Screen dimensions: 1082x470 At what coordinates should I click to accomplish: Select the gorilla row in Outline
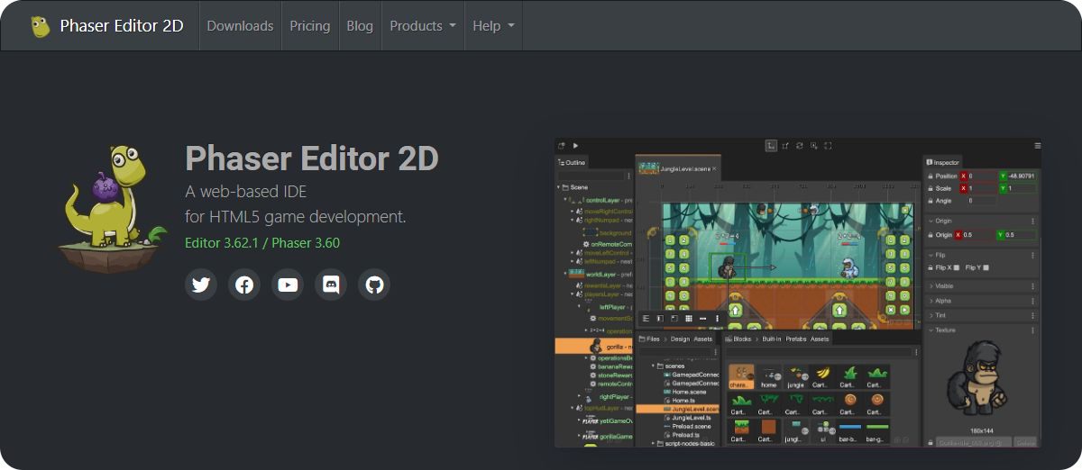pos(595,347)
